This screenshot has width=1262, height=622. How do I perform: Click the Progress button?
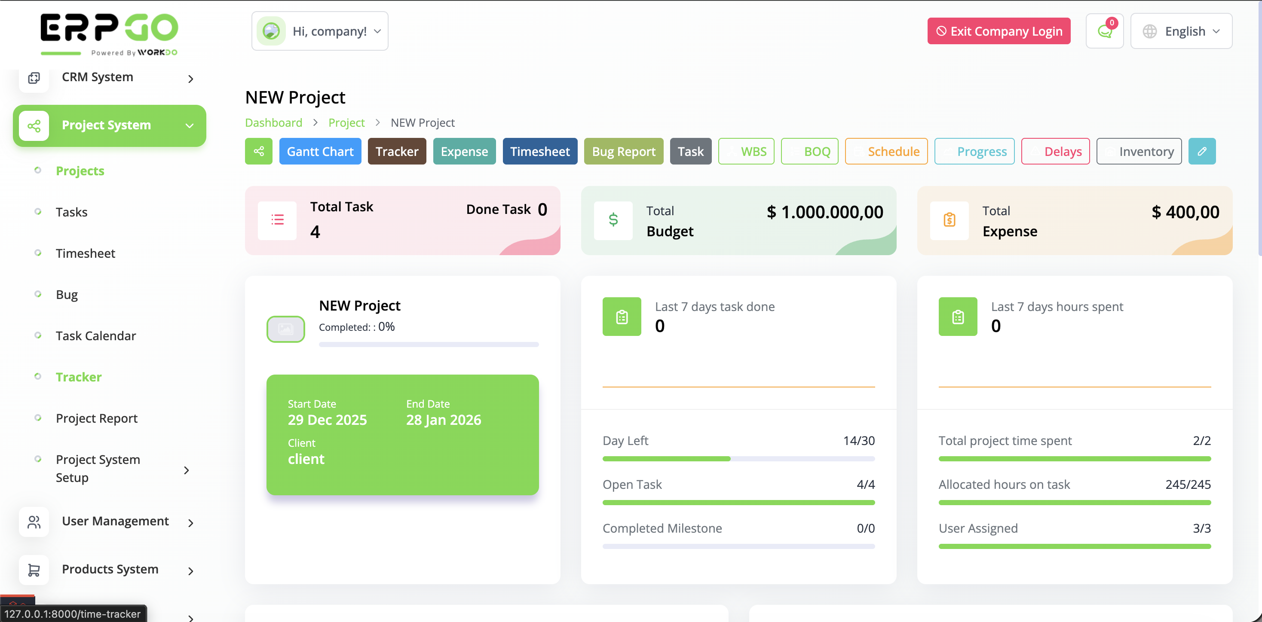974,151
